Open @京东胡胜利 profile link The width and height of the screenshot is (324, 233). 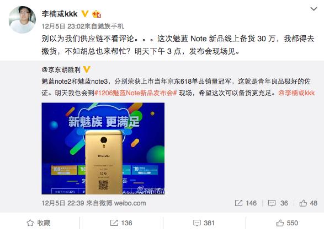[61, 70]
